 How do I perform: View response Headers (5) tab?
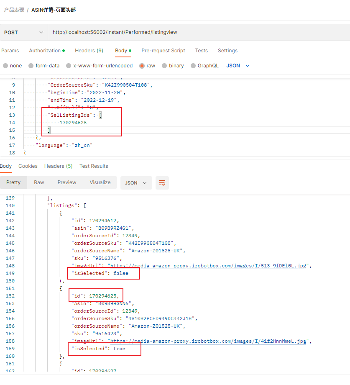(x=59, y=166)
